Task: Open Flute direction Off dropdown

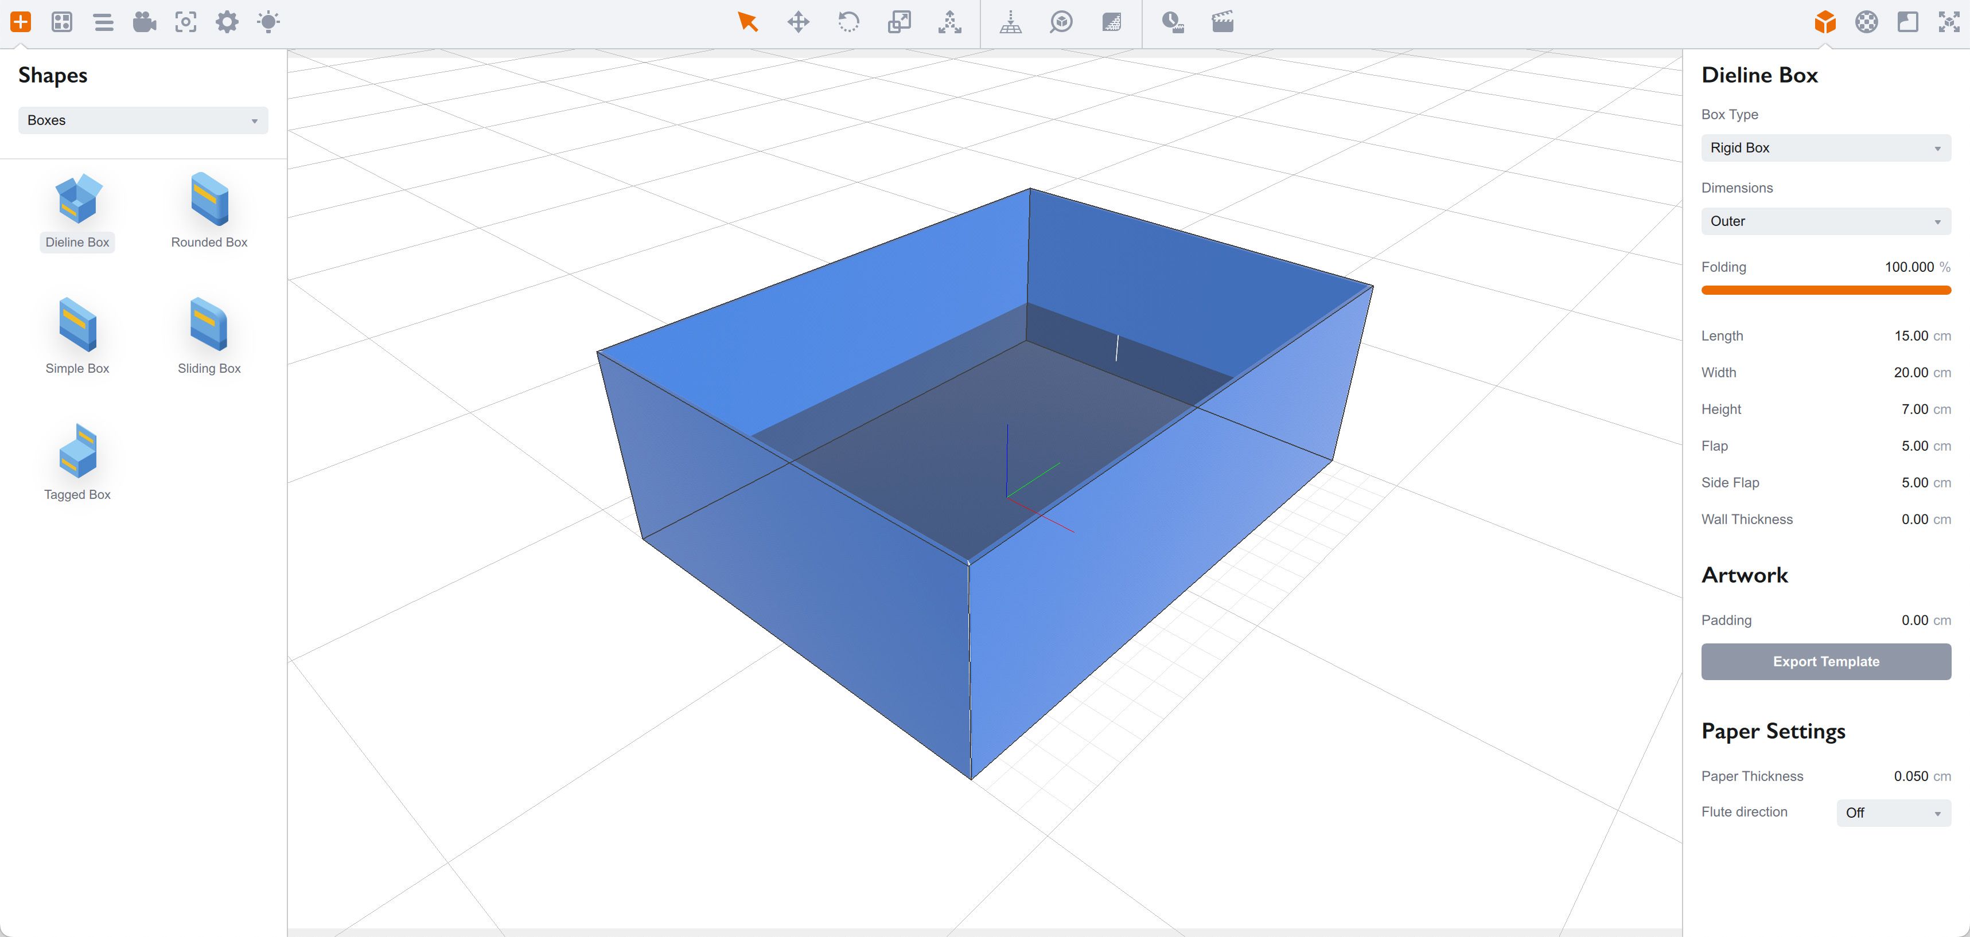Action: click(x=1893, y=813)
